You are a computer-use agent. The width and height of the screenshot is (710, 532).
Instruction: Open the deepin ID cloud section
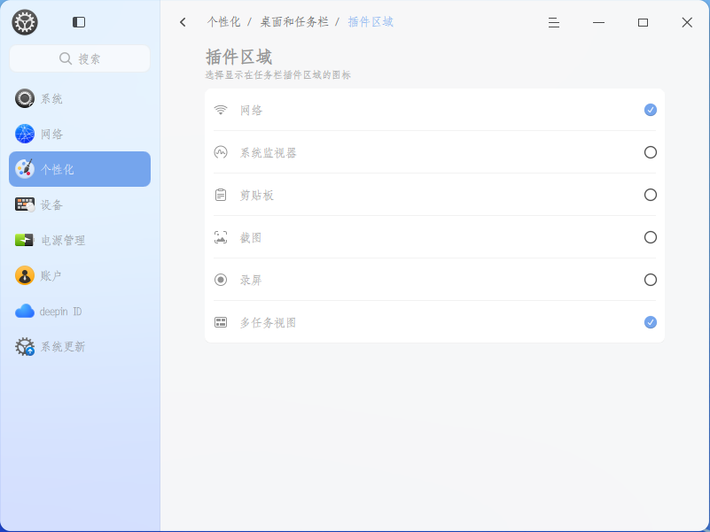coord(80,311)
